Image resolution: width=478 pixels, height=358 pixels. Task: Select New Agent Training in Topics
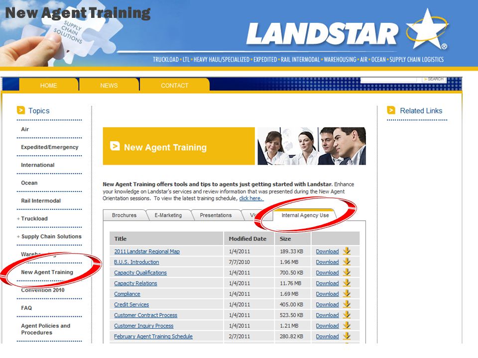click(47, 272)
